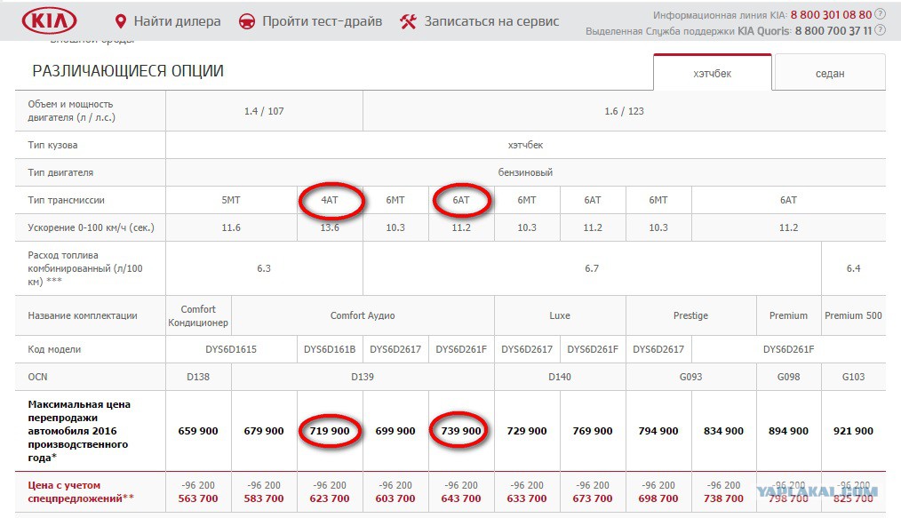This screenshot has height=518, width=901.
Task: Switch to the седан tab
Action: click(830, 73)
